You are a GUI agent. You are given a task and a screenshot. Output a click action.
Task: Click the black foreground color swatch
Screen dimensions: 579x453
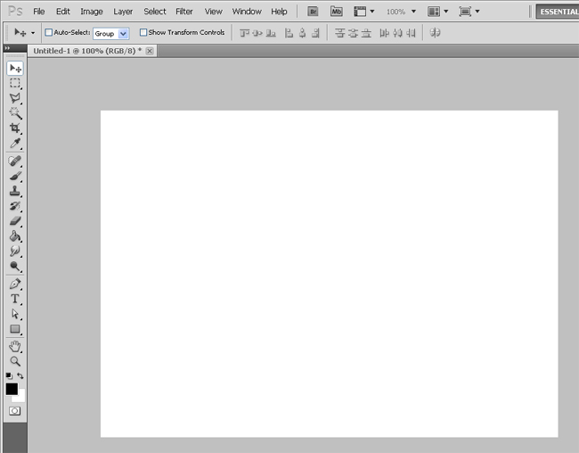(12, 389)
